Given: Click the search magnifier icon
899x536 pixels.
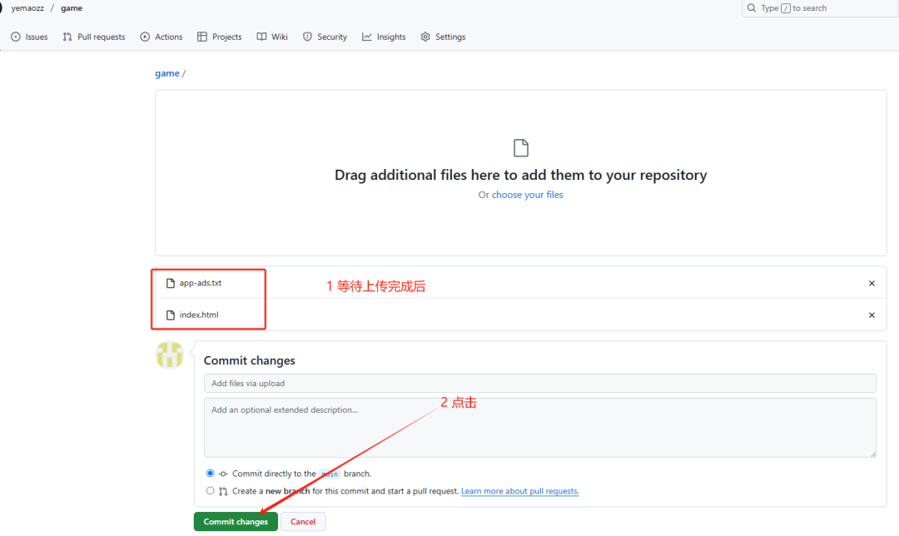Looking at the screenshot, I should [751, 8].
